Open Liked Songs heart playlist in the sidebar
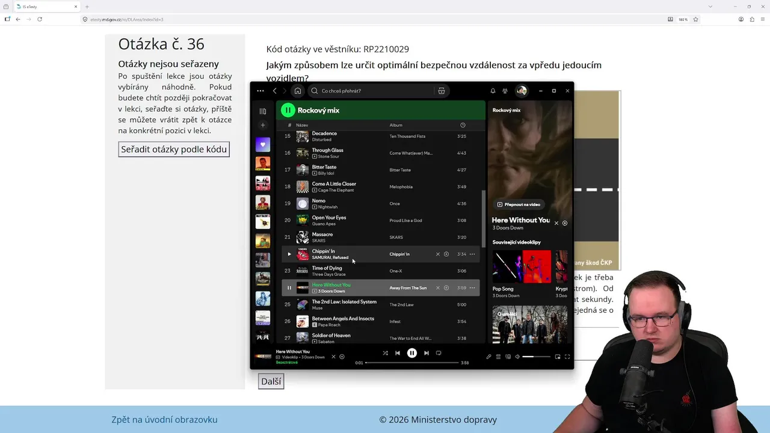The image size is (770, 433). 262,144
